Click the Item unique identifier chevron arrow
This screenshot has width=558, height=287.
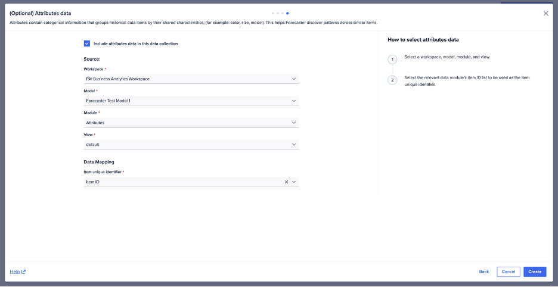[x=294, y=182]
